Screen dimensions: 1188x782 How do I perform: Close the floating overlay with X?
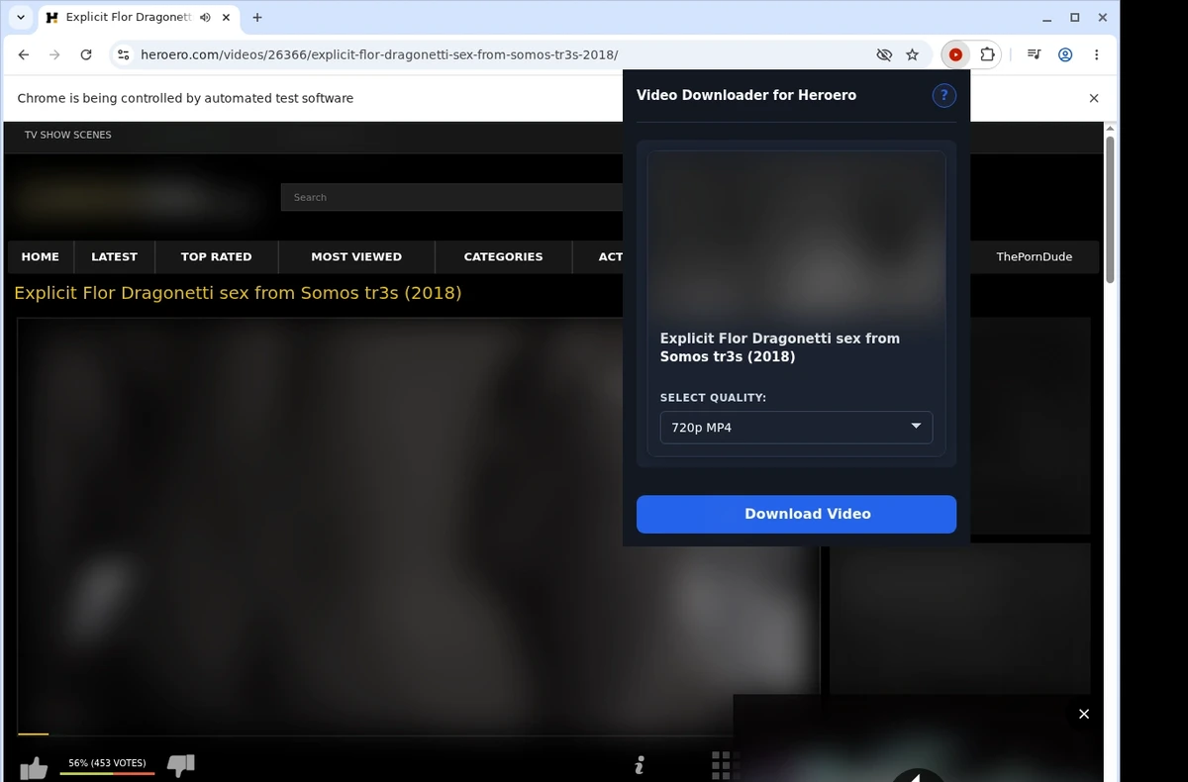pyautogui.click(x=1084, y=714)
